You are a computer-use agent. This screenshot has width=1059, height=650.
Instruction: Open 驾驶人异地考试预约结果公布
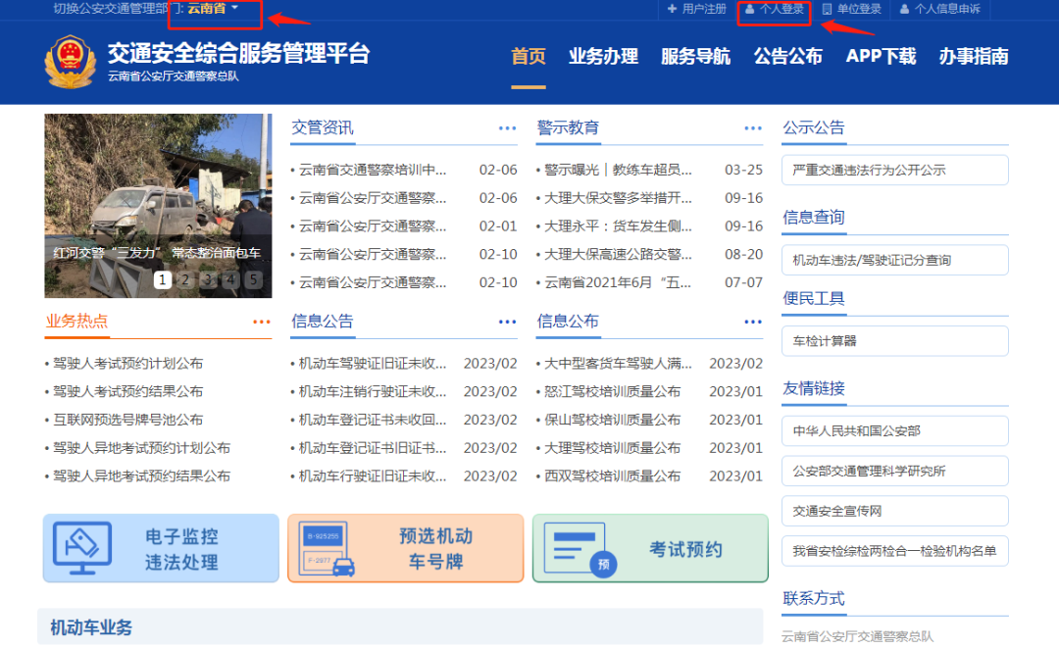[x=142, y=476]
